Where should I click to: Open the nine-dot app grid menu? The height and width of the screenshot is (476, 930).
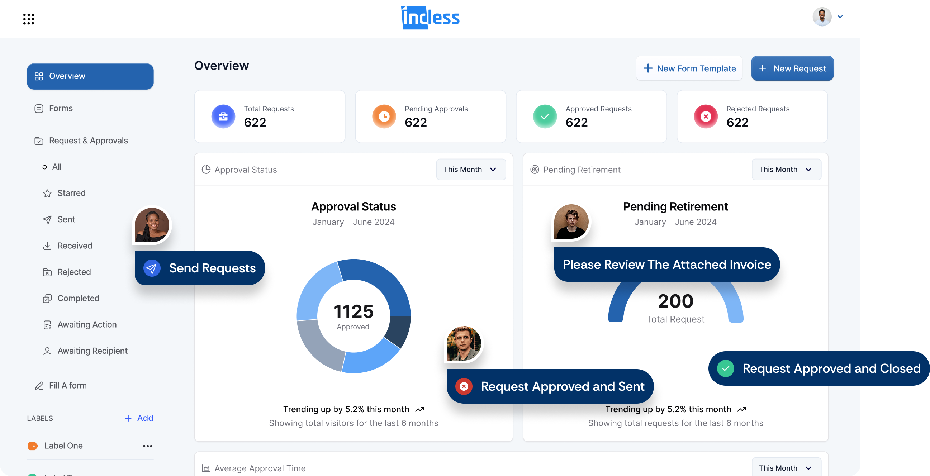29,19
